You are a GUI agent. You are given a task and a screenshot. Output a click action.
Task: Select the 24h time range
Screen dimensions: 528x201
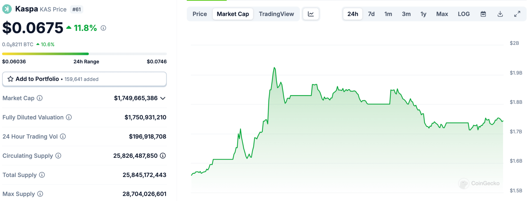[x=352, y=14]
